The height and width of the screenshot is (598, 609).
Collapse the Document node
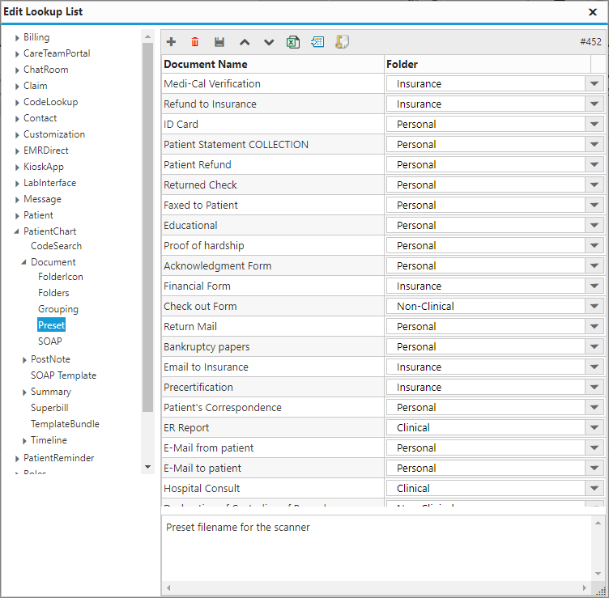[24, 262]
